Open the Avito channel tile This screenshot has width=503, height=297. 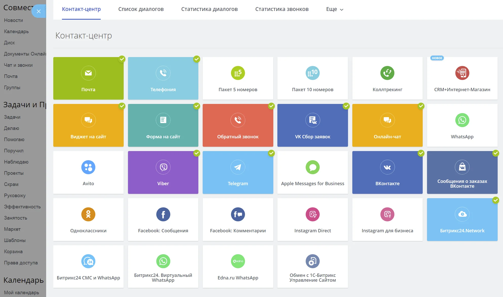(88, 172)
